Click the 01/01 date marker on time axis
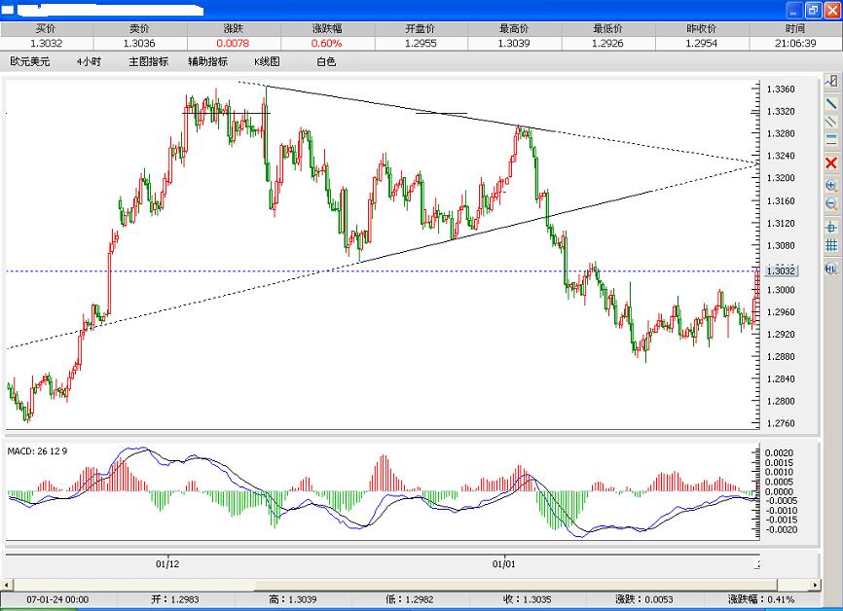 click(x=504, y=564)
